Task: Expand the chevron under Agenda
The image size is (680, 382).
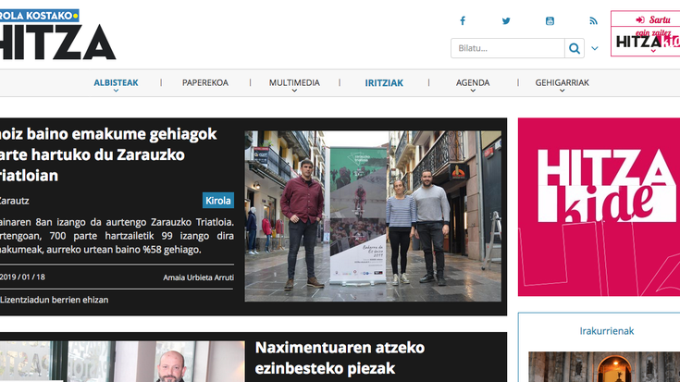Action: coord(473,91)
